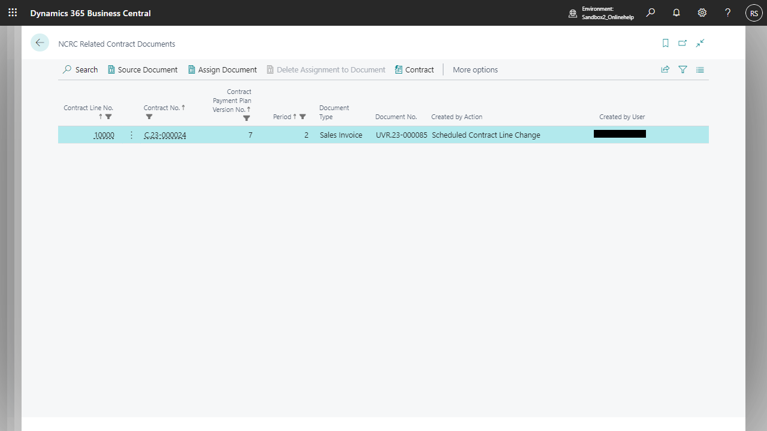Open the Period column header menu
This screenshot has height=431, width=767.
click(x=282, y=117)
